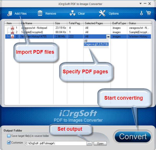156x150 pixels.
Task: Expand the Selected Pages dropdown arrow
Action: [x=108, y=37]
